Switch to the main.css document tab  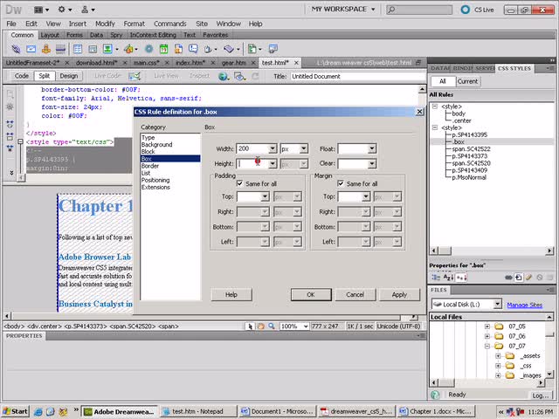click(146, 63)
